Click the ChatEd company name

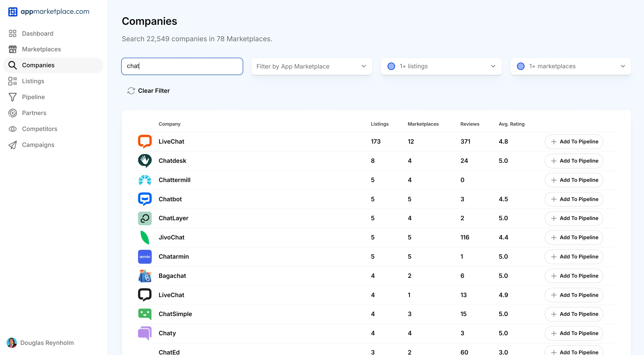click(169, 352)
